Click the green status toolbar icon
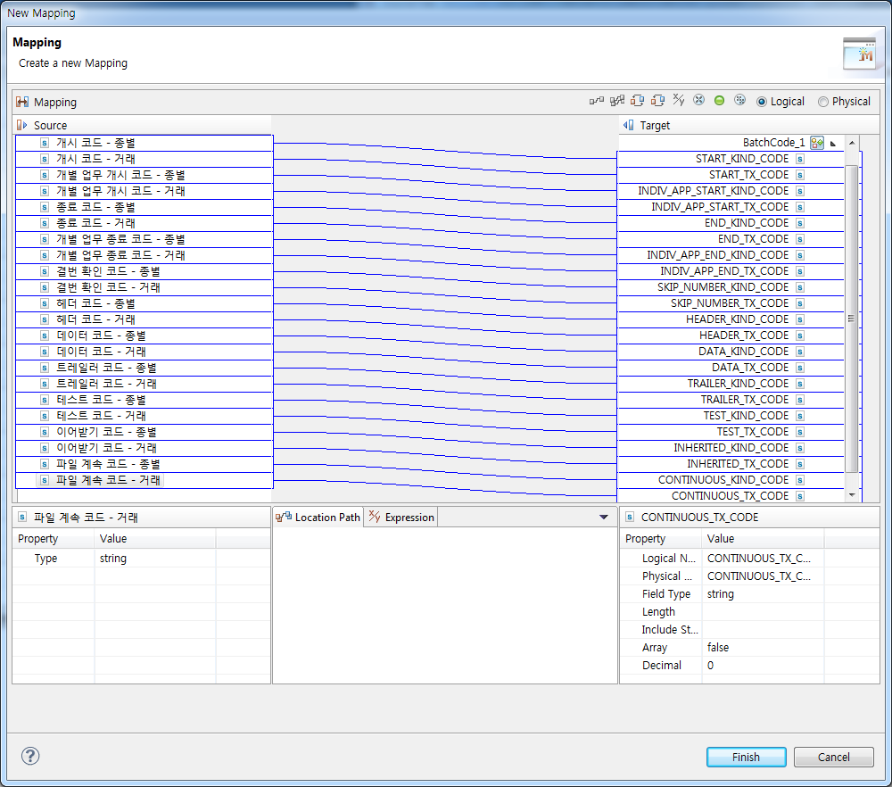This screenshot has height=787, width=892. click(x=719, y=101)
